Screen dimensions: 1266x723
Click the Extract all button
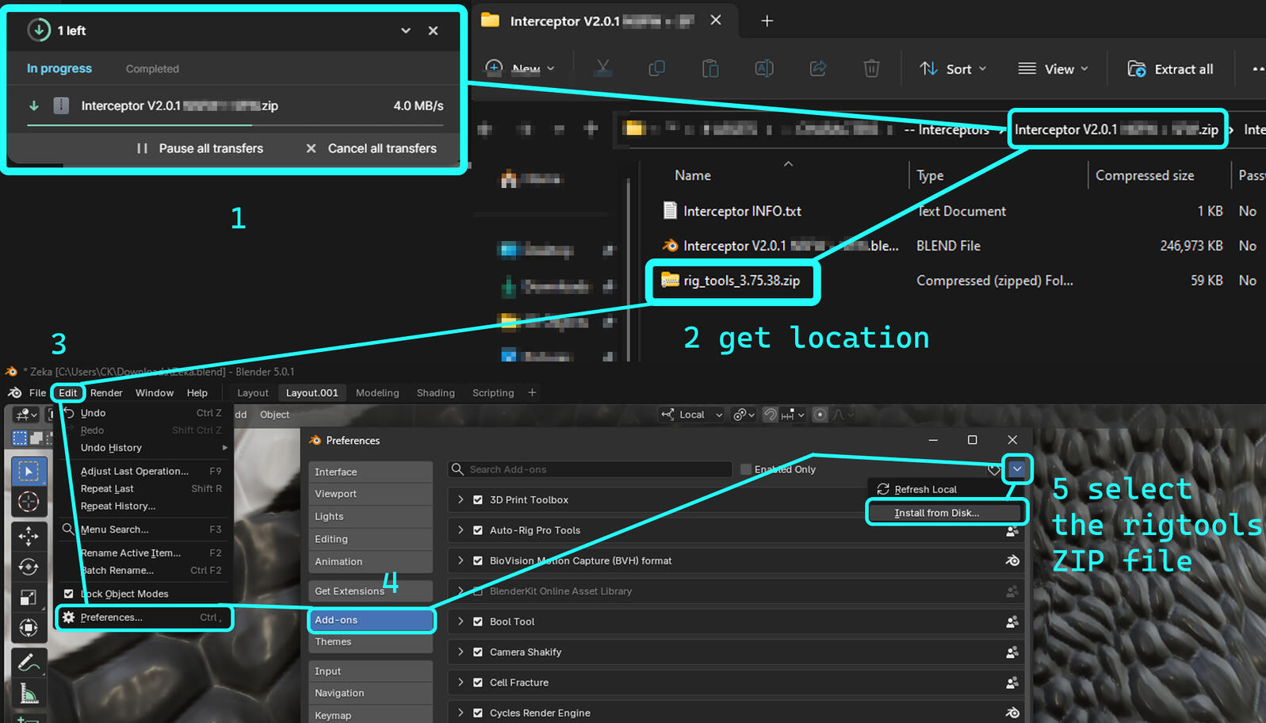tap(1170, 69)
